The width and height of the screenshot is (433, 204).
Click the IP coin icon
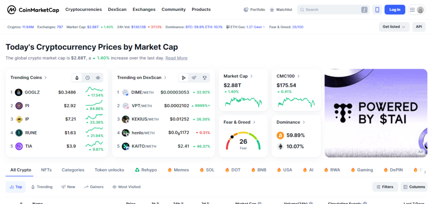coord(19,119)
